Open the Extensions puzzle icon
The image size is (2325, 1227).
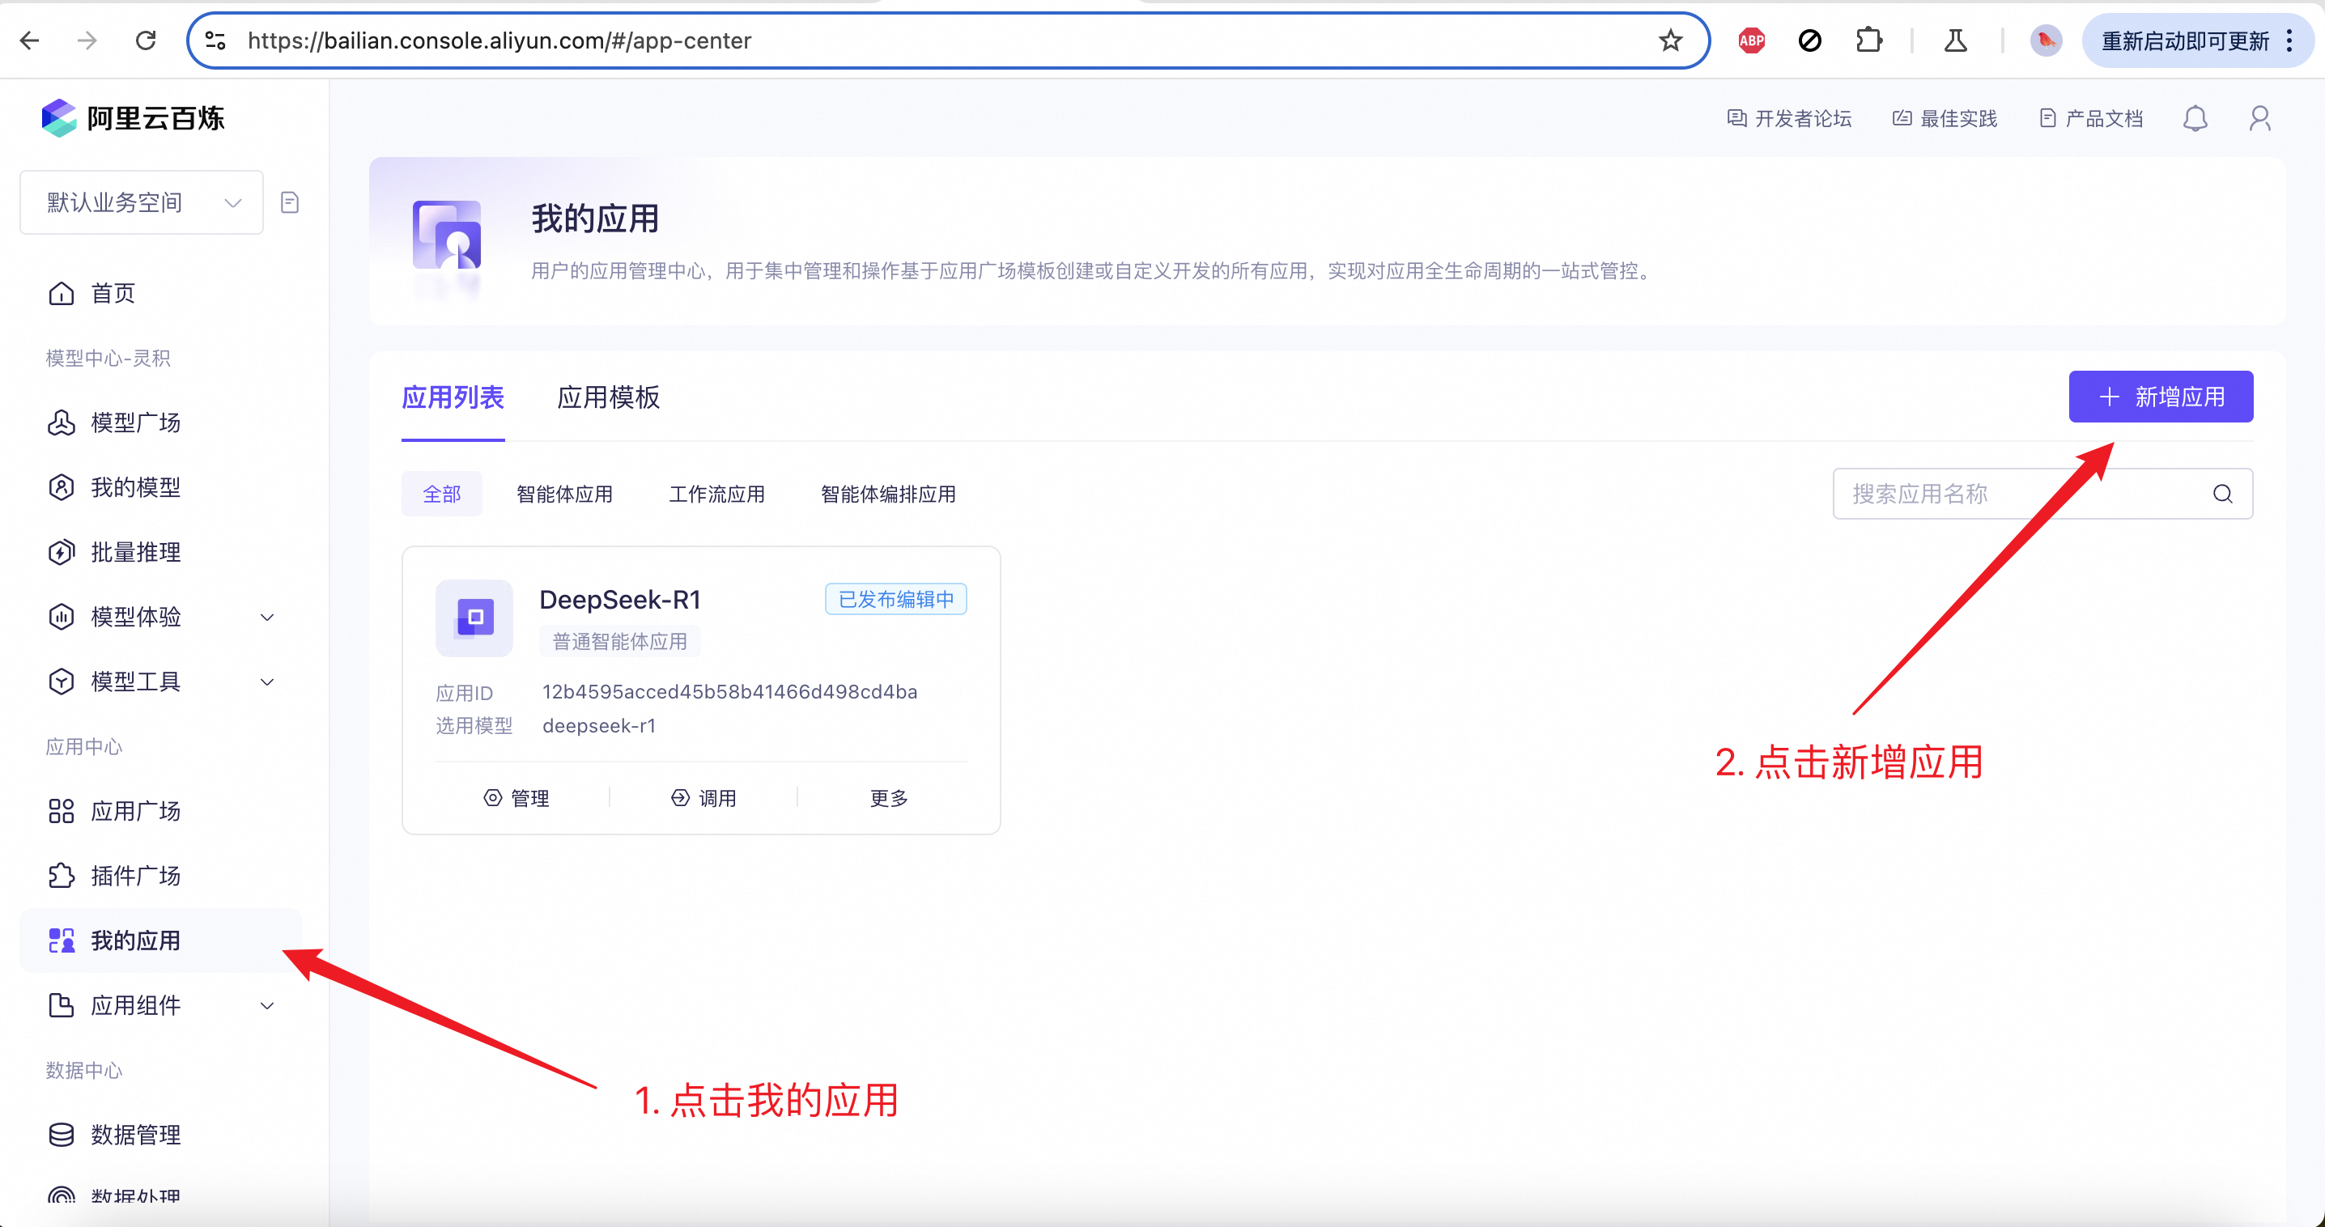pos(1868,40)
